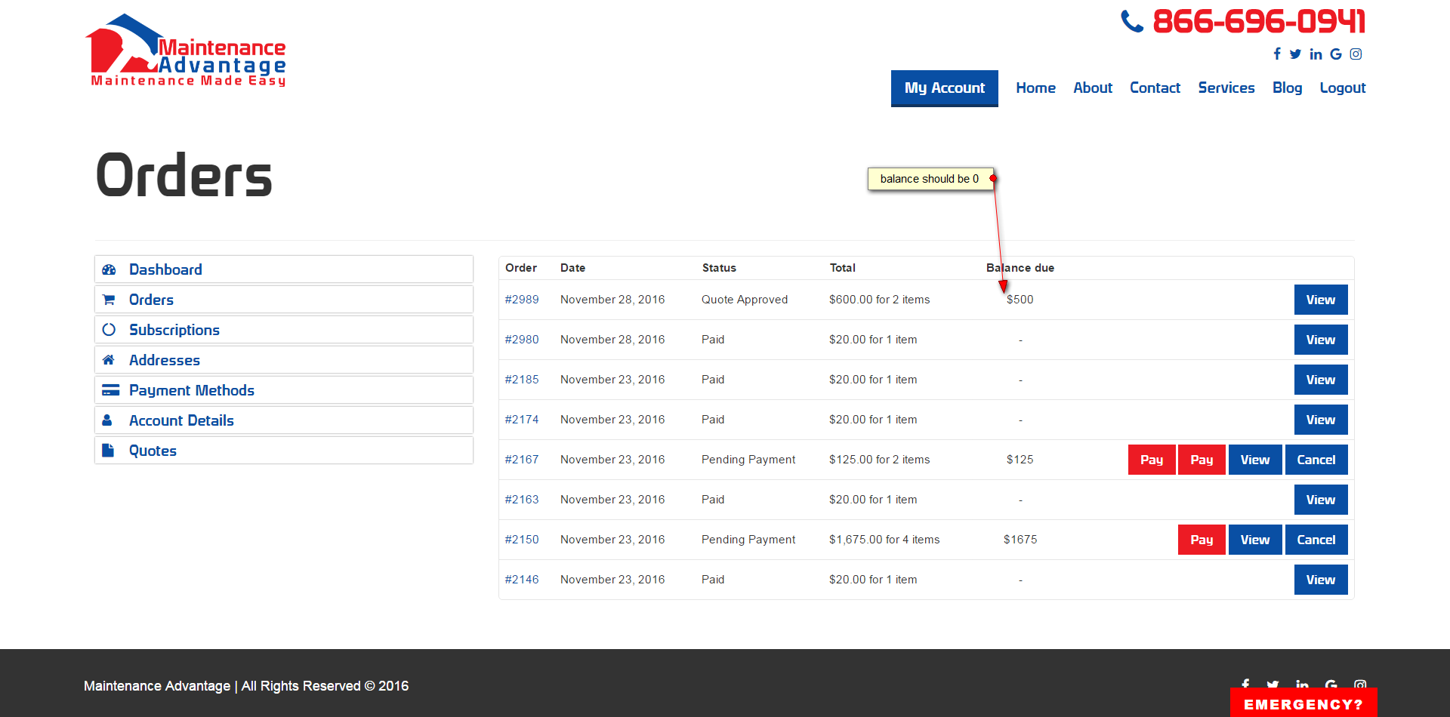Click the Payment Methods card icon
Screen dimensions: 1450x717
[110, 390]
